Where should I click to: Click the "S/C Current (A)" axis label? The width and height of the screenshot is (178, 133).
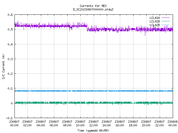(3, 66)
